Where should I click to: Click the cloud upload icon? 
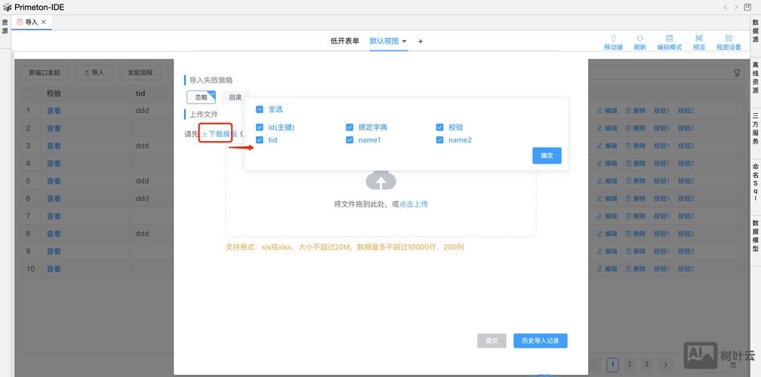(x=381, y=179)
